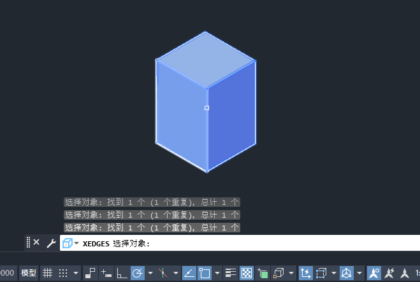420x282 pixels.
Task: Click the XEDGES command cube icon
Action: click(67, 243)
